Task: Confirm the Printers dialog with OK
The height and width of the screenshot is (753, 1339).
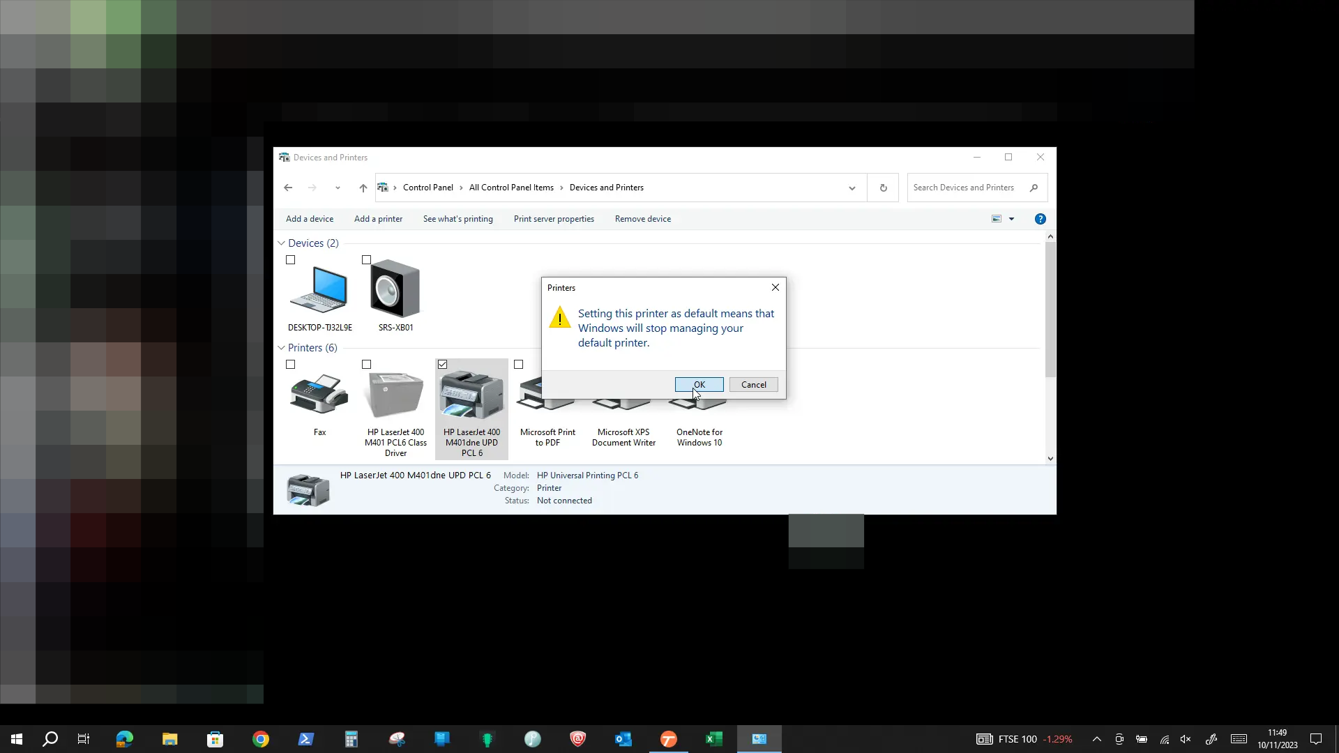Action: point(699,385)
